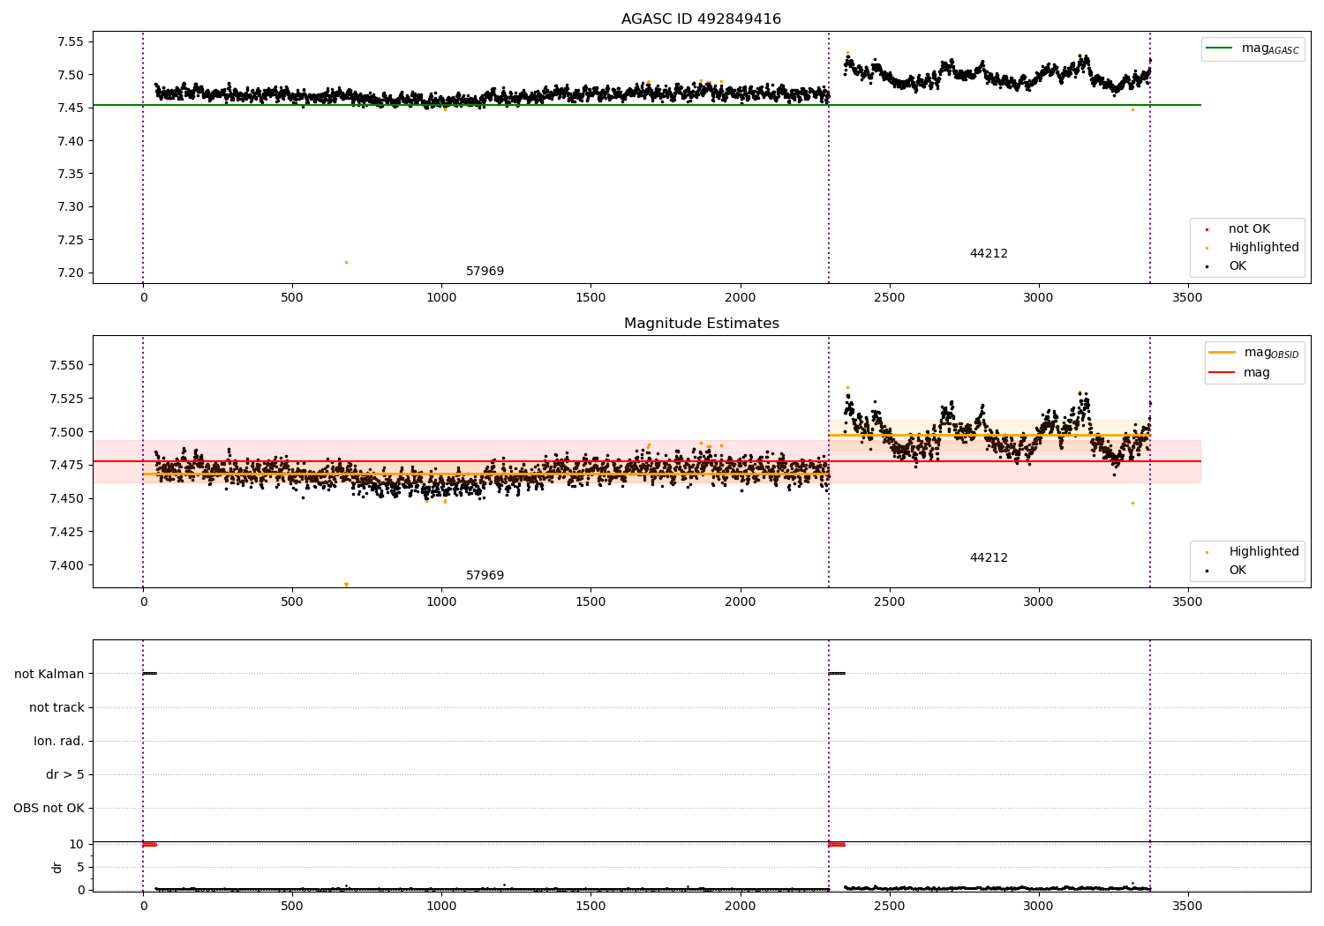Click the '1000' x-tick under the top plot
1324x926 pixels.
[441, 298]
